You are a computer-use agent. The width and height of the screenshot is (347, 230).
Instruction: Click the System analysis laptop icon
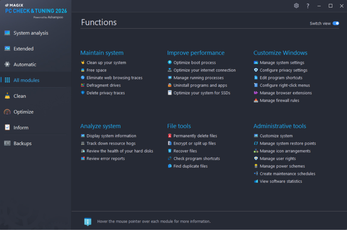click(x=7, y=33)
